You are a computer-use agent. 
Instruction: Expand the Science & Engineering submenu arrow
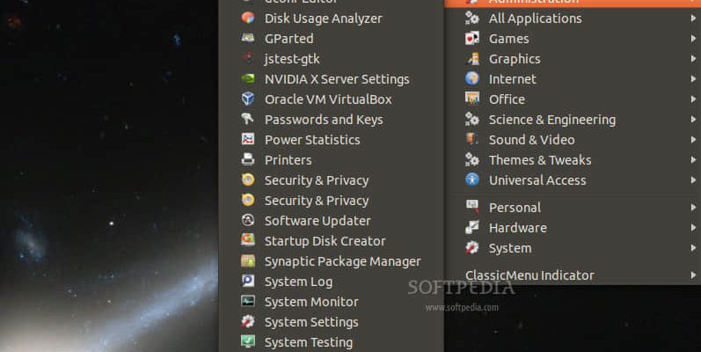pyautogui.click(x=693, y=120)
